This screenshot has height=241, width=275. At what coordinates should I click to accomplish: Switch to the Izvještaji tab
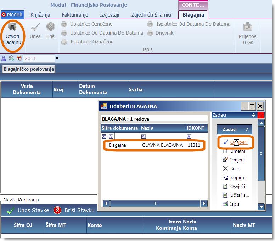click(x=110, y=15)
